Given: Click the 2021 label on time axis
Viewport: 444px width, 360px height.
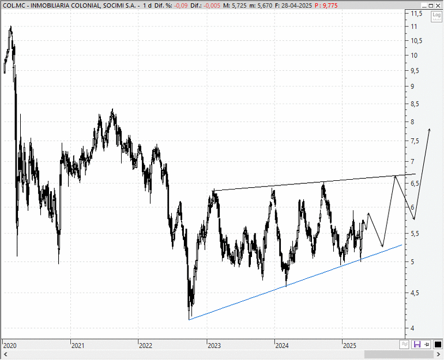Looking at the screenshot, I should (x=78, y=346).
